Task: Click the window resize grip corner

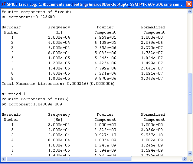Action: [190, 159]
